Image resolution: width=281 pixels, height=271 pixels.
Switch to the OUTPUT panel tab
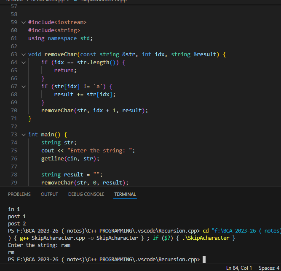49,194
